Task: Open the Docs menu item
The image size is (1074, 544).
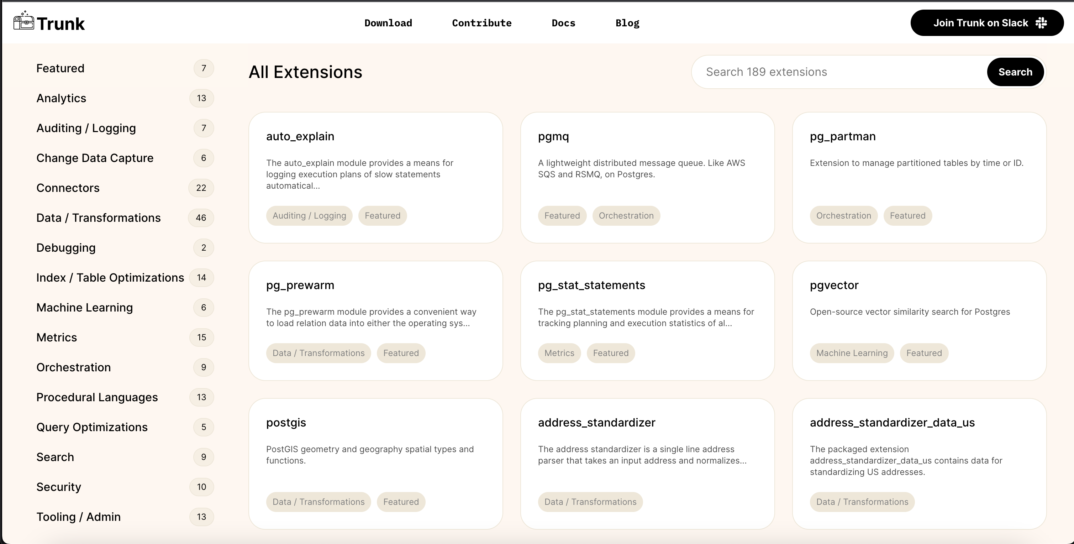Action: pyautogui.click(x=563, y=23)
